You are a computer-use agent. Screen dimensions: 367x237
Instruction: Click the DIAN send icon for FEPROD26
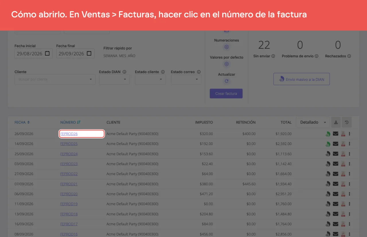click(x=328, y=134)
